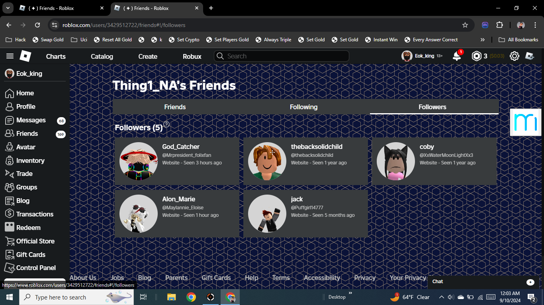Reload the page
Image resolution: width=544 pixels, height=305 pixels.
click(37, 25)
